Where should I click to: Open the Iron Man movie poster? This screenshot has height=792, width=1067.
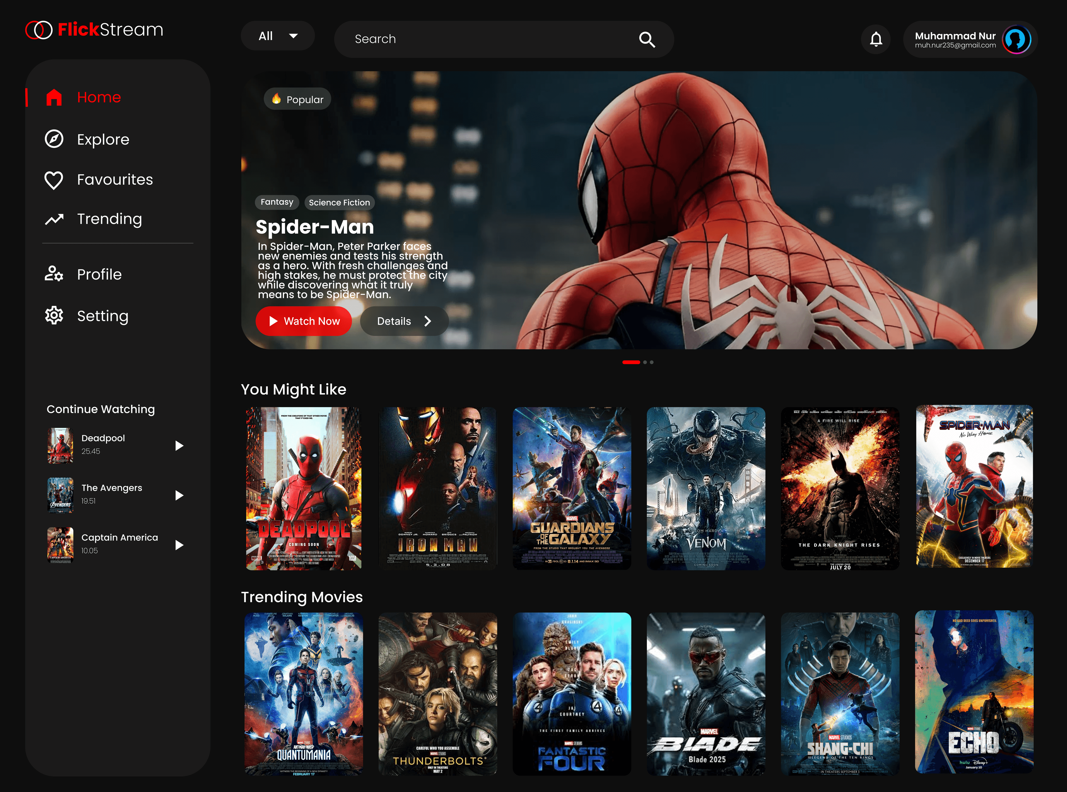[438, 489]
